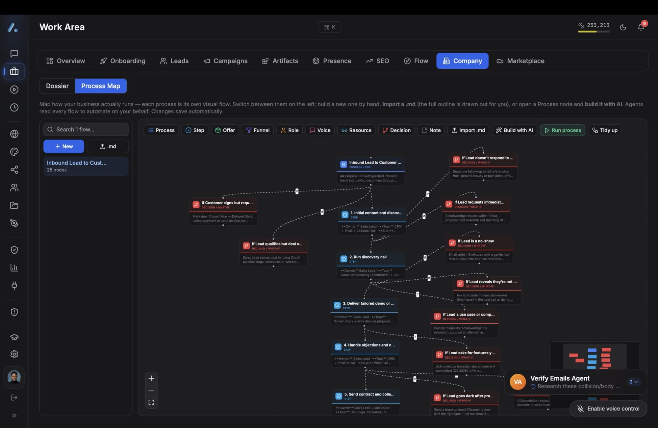The height and width of the screenshot is (428, 658).
Task: Open the clock history sidebar icon
Action: coord(14,107)
